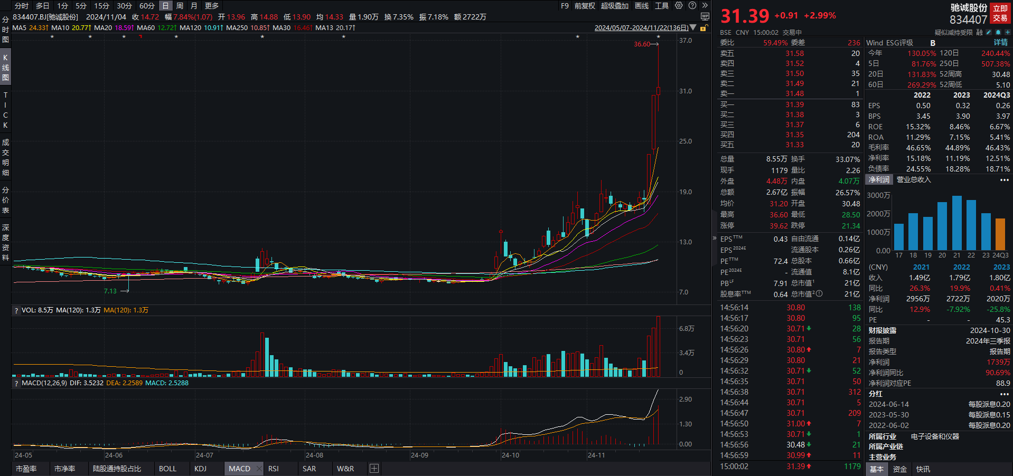
Task: Click the WP monitor icon
Action: (705, 16)
